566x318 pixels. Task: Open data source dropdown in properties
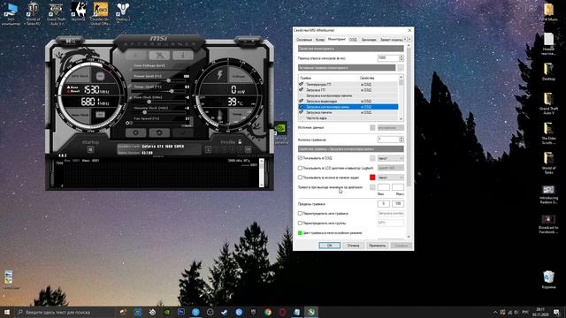click(391, 127)
